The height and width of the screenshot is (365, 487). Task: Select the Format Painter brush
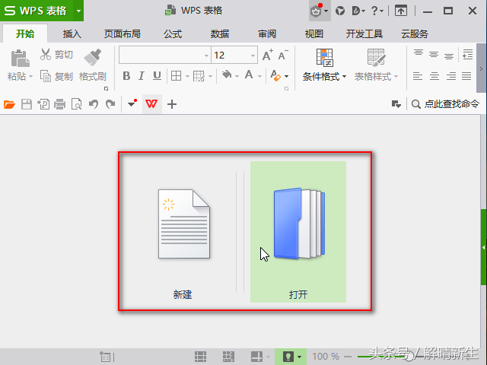coord(93,58)
